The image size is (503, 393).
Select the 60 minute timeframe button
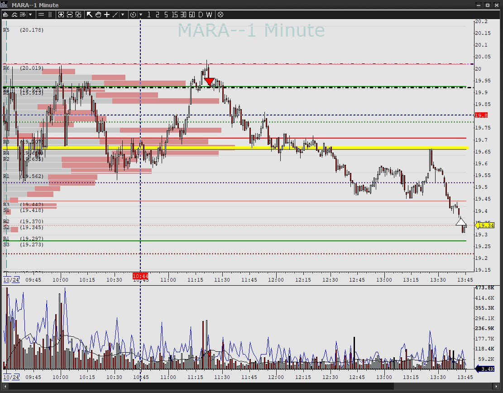pyautogui.click(x=192, y=14)
